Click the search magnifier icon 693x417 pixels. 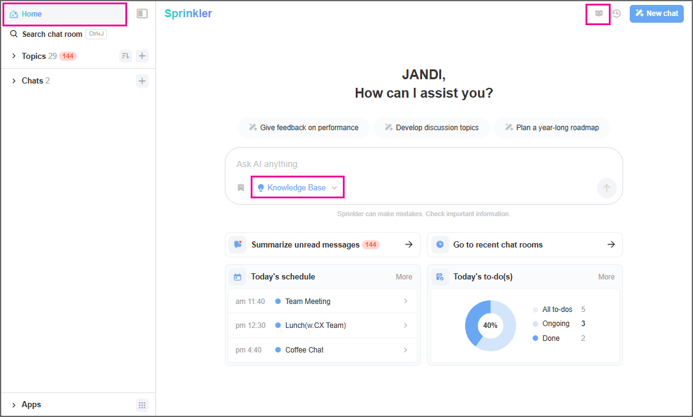coord(14,34)
